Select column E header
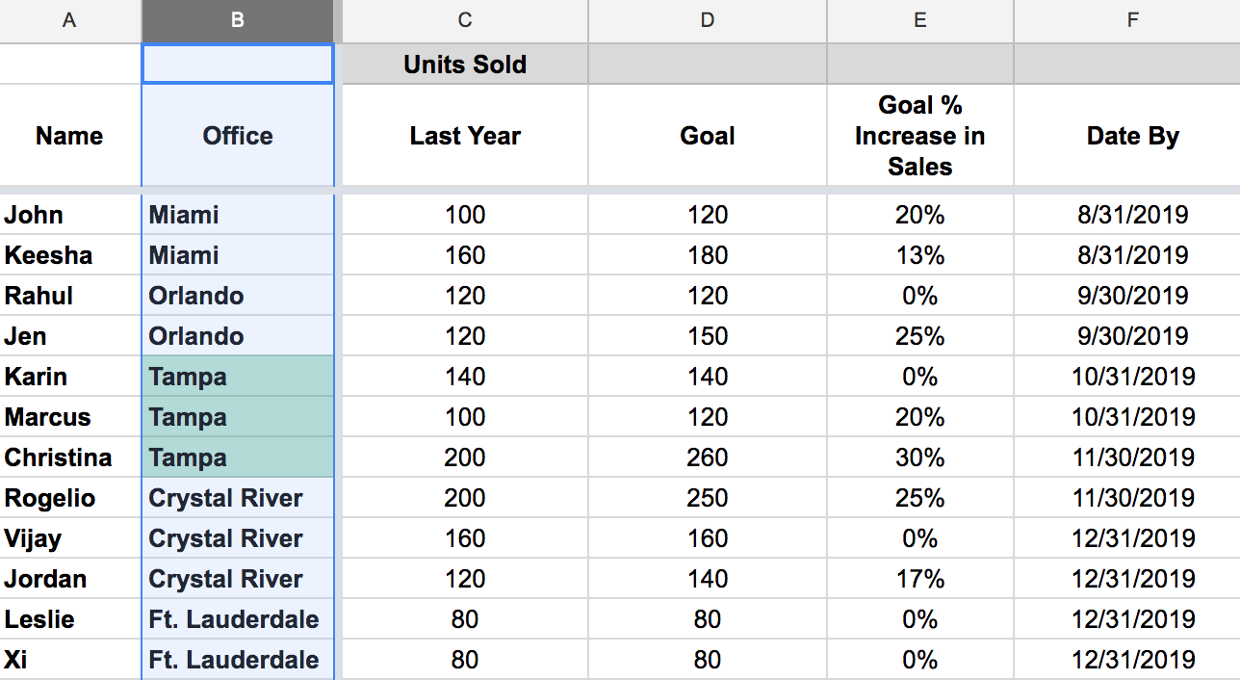The height and width of the screenshot is (680, 1240). click(x=919, y=19)
